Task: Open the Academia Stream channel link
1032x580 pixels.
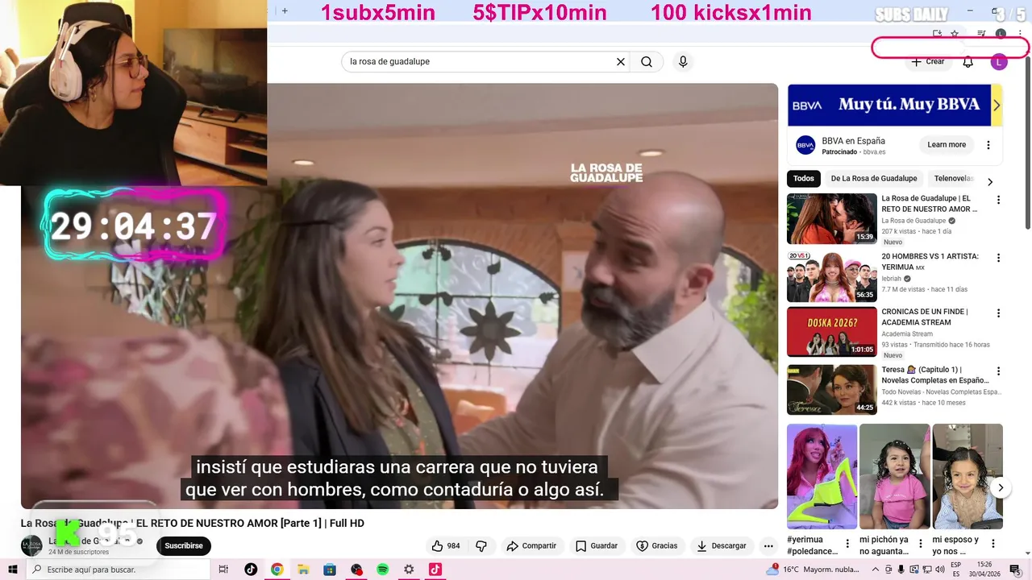Action: click(907, 333)
